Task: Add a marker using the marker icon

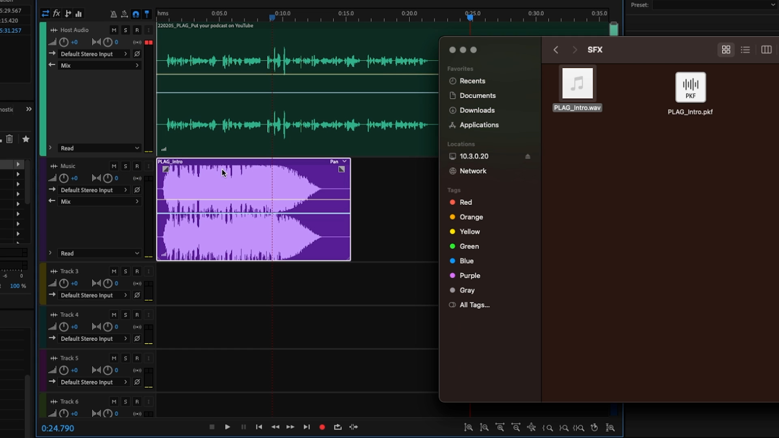Action: point(147,14)
